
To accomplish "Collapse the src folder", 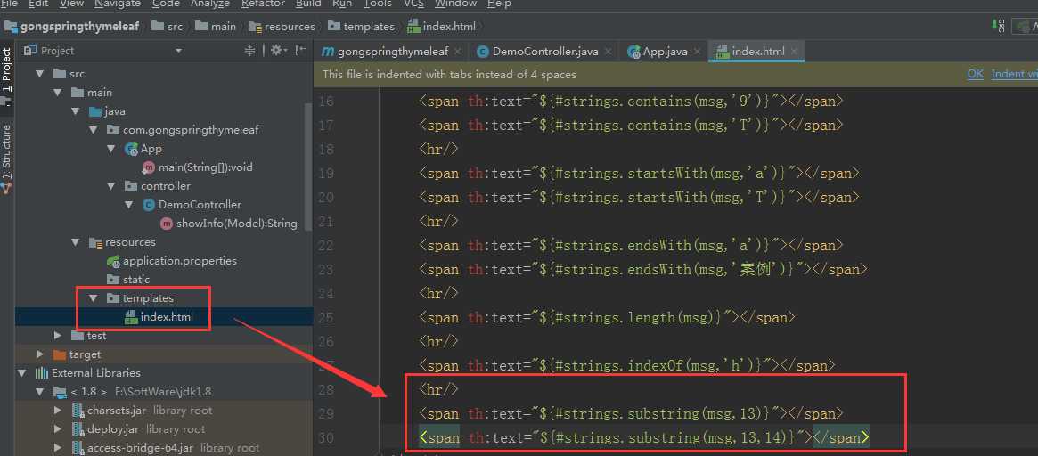I will (40, 73).
